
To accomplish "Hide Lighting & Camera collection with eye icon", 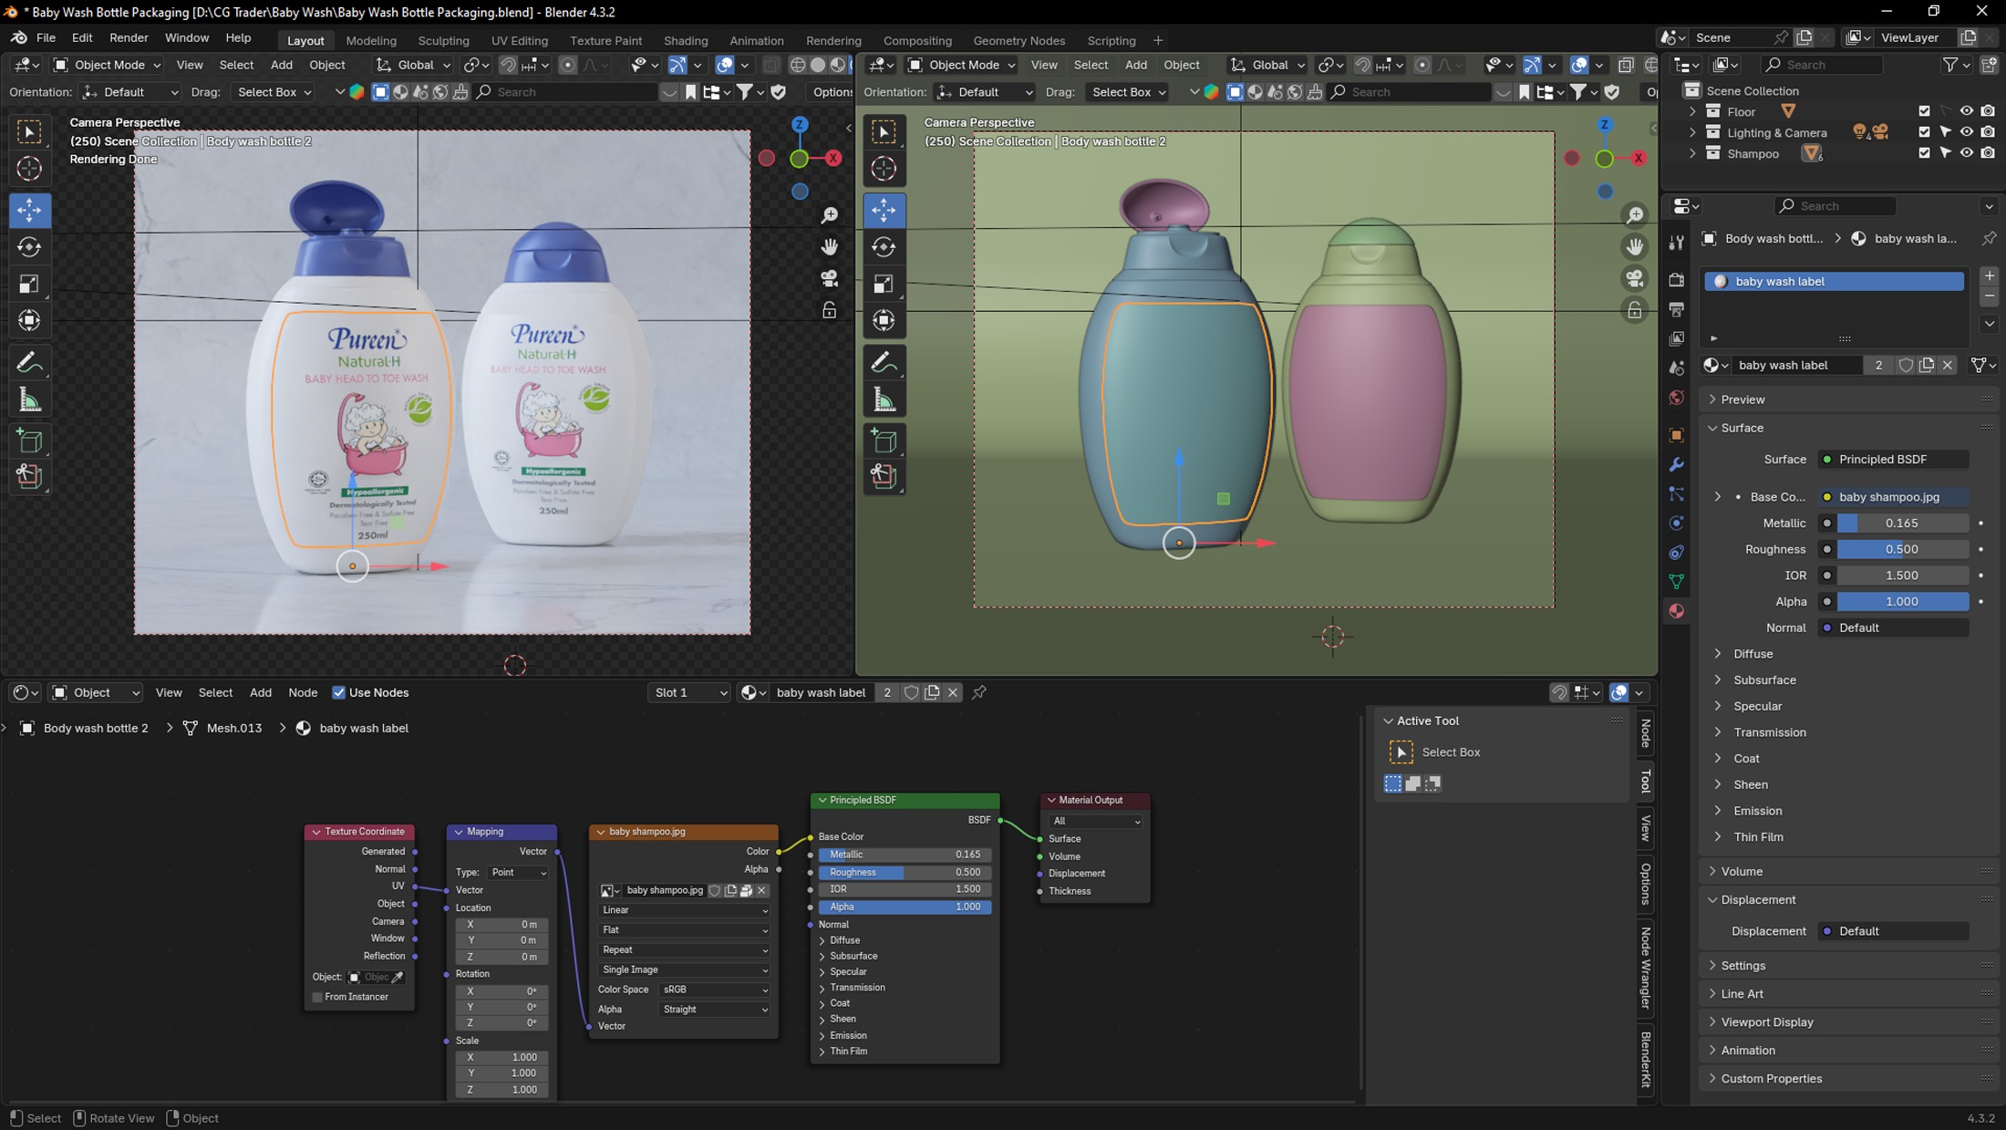I will [x=1967, y=132].
